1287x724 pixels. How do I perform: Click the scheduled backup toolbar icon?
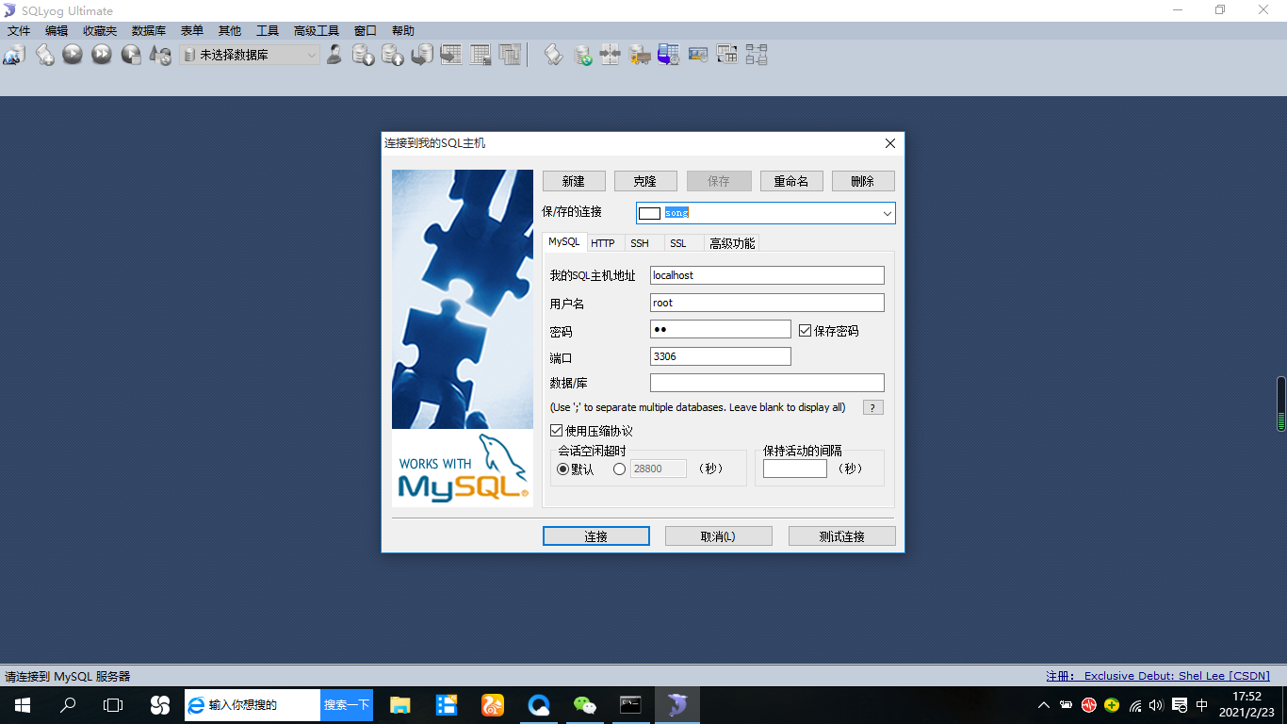pos(669,55)
